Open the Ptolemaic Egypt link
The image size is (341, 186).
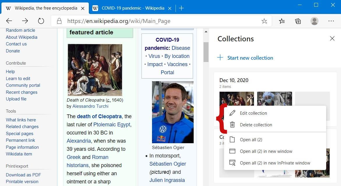(112, 125)
